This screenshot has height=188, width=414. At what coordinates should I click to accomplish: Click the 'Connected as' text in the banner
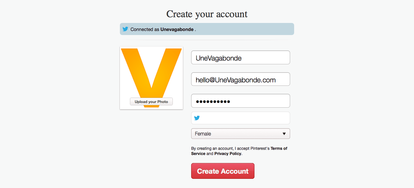coord(145,29)
